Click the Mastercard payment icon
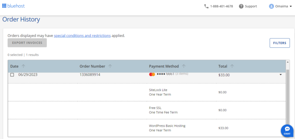Image resolution: width=295 pixels, height=139 pixels. tap(152, 74)
